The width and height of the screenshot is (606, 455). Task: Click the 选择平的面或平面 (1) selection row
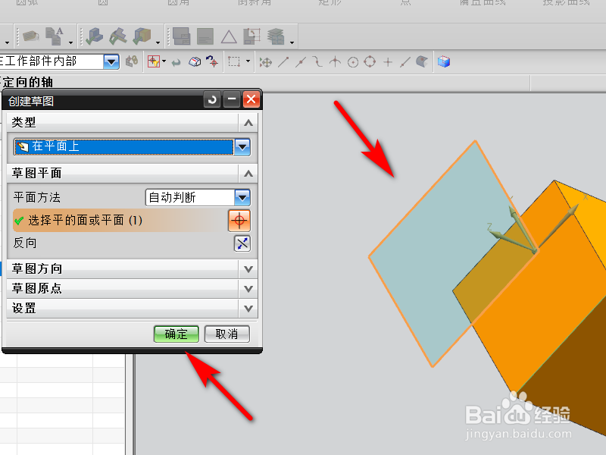coord(132,221)
